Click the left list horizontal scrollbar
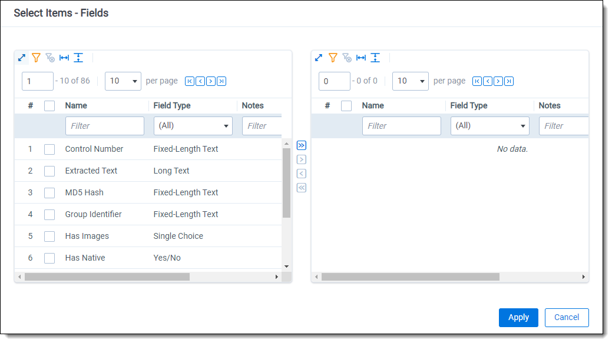This screenshot has width=612, height=343. (107, 277)
